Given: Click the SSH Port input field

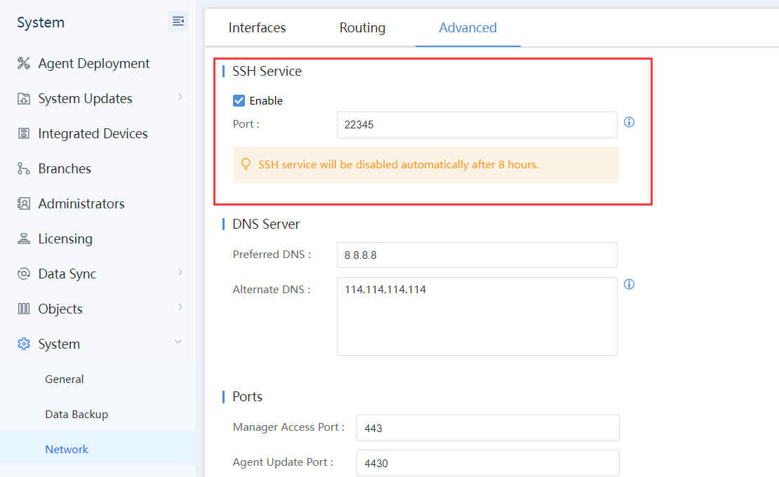Looking at the screenshot, I should (x=477, y=125).
